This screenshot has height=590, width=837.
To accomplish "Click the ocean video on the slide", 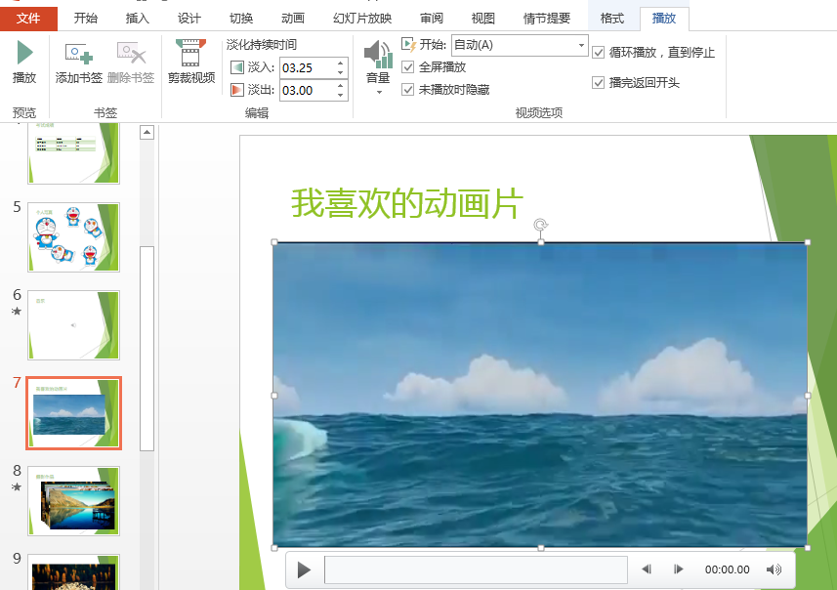I will (540, 395).
